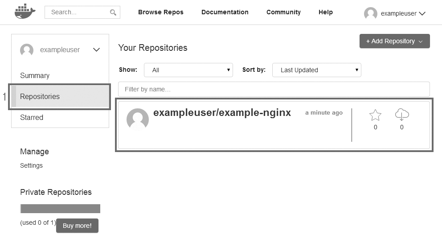Open the Add Repository dropdown button
This screenshot has height=239, width=442.
[394, 41]
